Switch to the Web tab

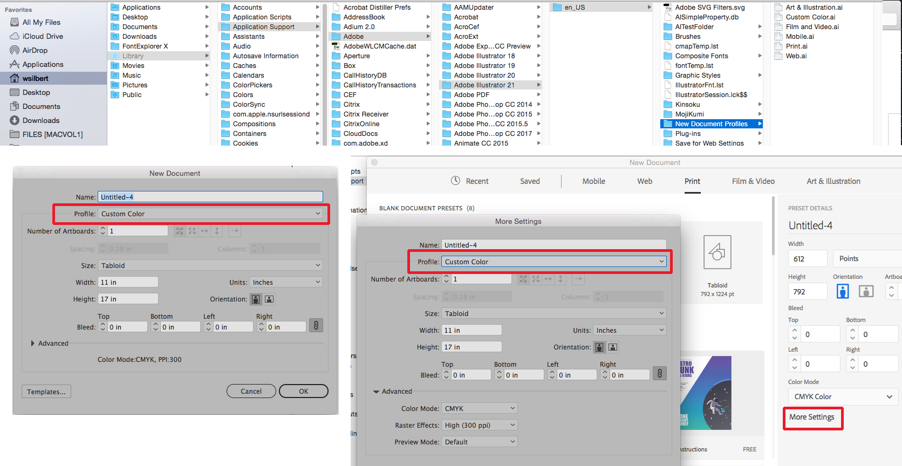(645, 181)
